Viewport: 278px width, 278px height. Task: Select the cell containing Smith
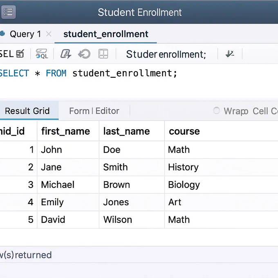(x=132, y=167)
